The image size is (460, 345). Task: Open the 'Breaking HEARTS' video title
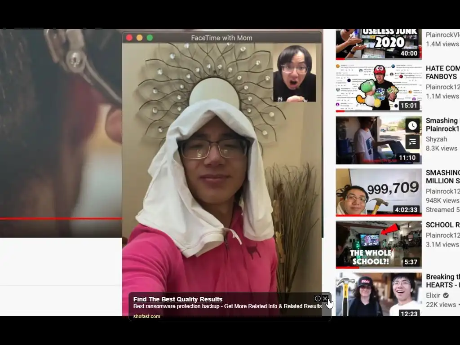442,281
